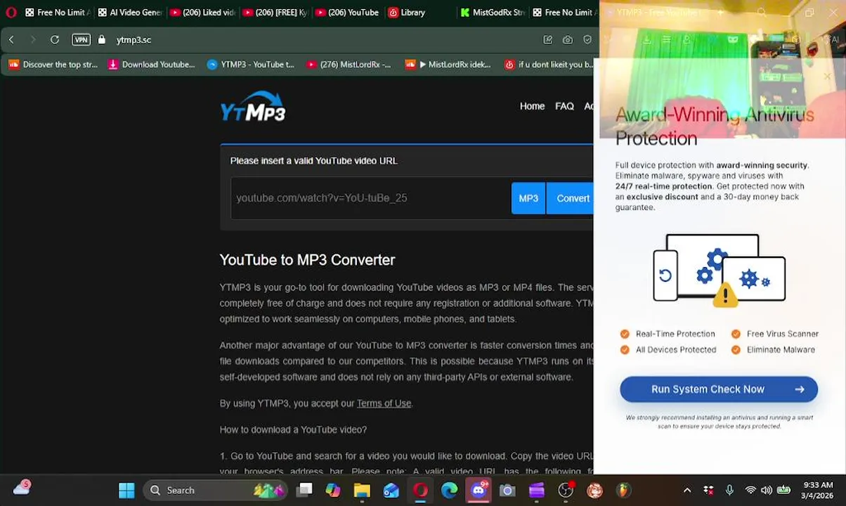Click 'YouTube to MP3 Converter' heading
846x506 pixels.
(x=307, y=260)
